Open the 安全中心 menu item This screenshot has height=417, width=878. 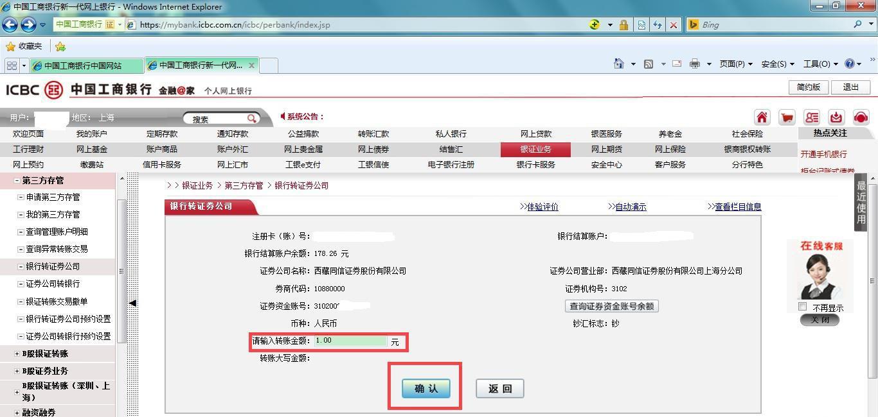tap(607, 165)
